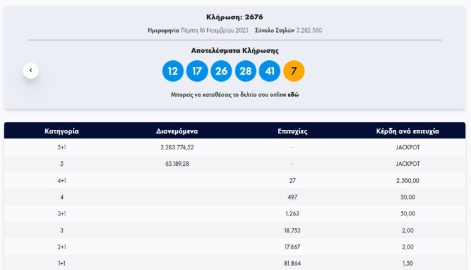Click the orange Joker ball 7
Viewport: 471px width, 270px height.
[x=294, y=71]
